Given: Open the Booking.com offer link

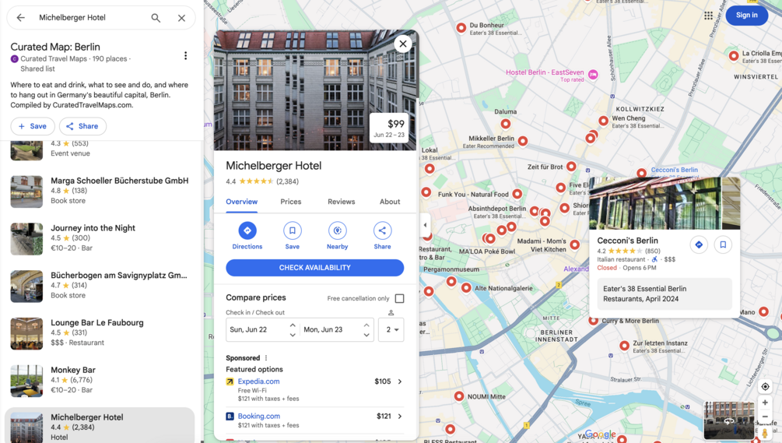Looking at the screenshot, I should pyautogui.click(x=259, y=416).
